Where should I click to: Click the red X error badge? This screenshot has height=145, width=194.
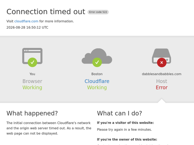162,63
